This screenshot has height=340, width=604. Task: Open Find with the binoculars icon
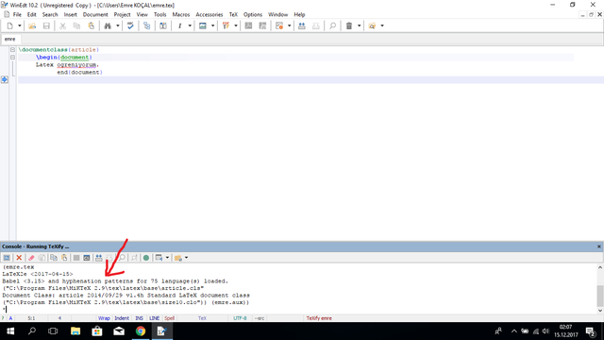[108, 25]
